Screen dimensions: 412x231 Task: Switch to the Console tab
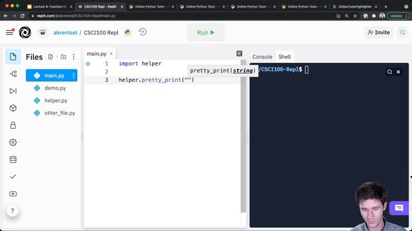tap(262, 57)
